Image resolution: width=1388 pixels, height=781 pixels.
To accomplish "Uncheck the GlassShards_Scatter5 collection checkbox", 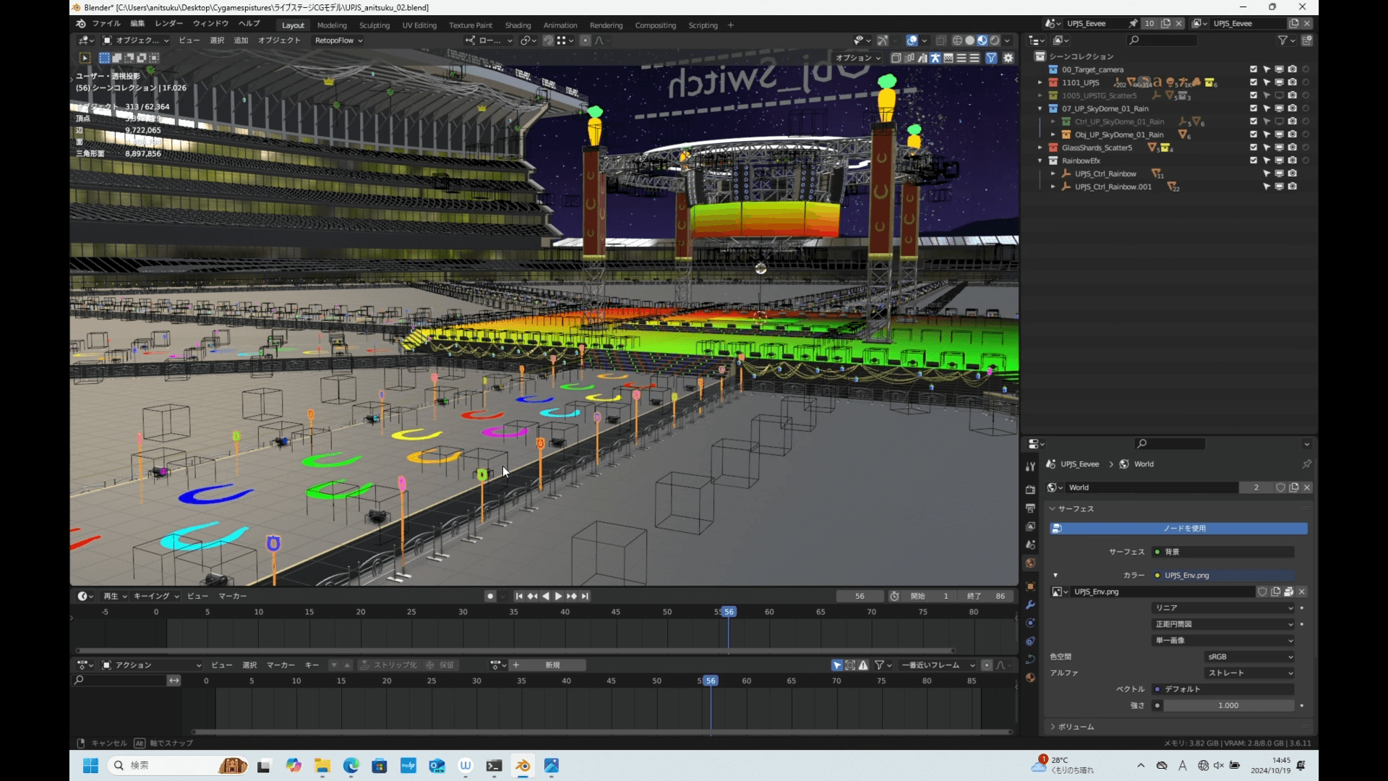I will click(1254, 148).
